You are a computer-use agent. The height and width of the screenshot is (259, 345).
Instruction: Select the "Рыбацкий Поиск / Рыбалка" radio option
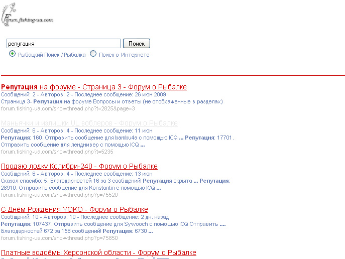pos(13,54)
